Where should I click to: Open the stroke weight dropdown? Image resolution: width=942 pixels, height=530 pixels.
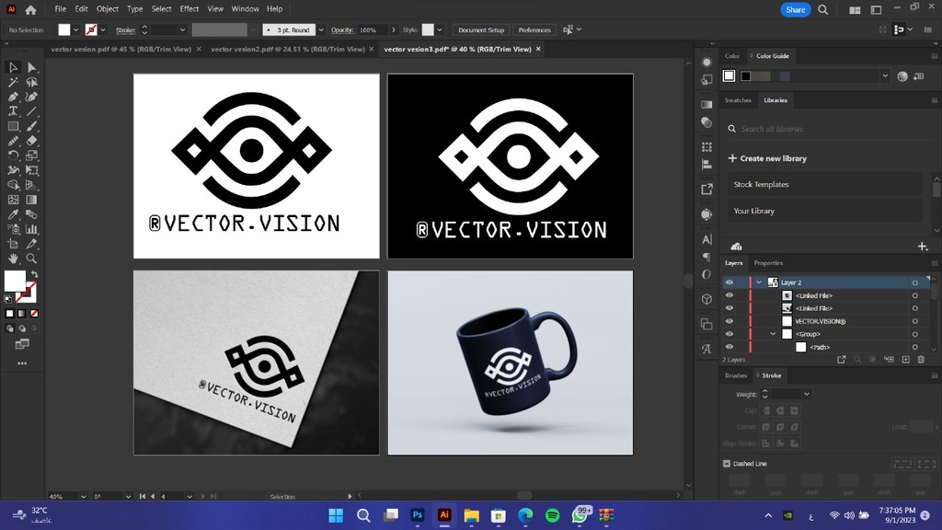pos(182,29)
